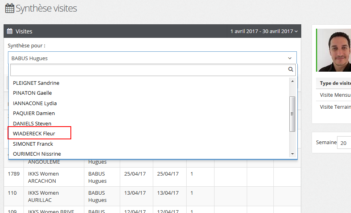Select SIMONET Franck option
Image resolution: width=351 pixels, height=213 pixels.
[x=33, y=144]
